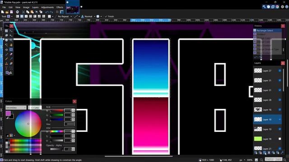Open the View menu

click(18, 7)
